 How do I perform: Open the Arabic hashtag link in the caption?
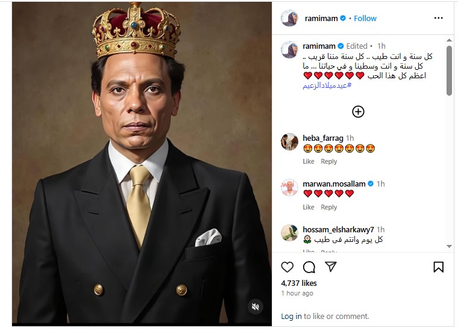(x=327, y=85)
